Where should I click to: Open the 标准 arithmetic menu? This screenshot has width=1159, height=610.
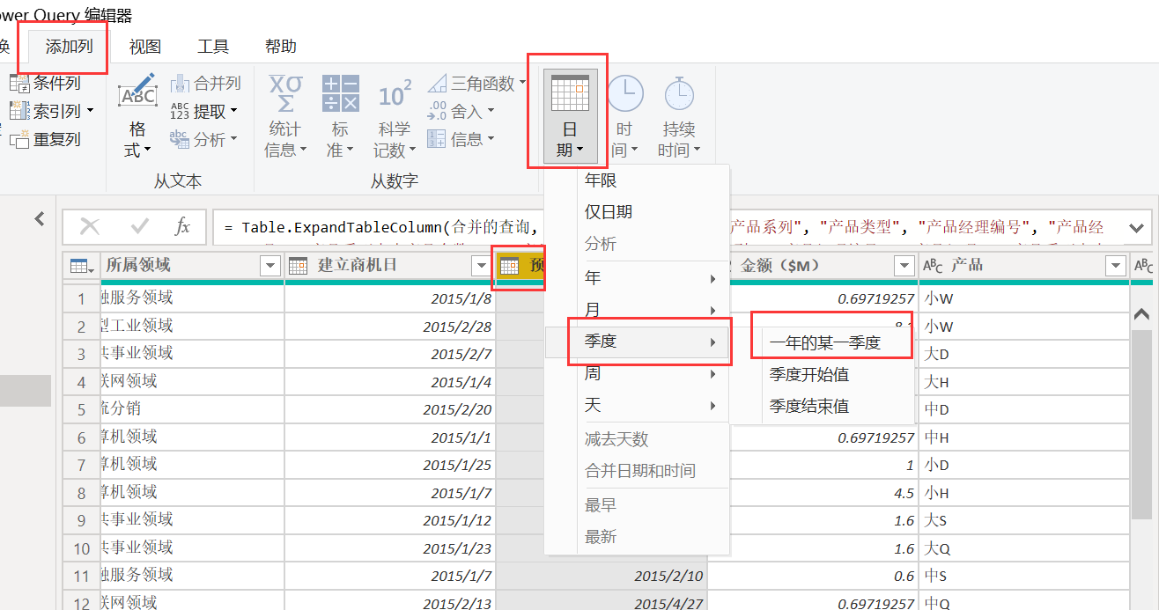(340, 116)
